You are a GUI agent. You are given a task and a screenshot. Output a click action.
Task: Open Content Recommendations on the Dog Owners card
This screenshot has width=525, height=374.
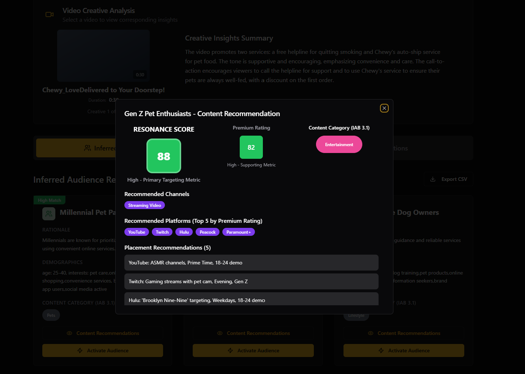404,333
